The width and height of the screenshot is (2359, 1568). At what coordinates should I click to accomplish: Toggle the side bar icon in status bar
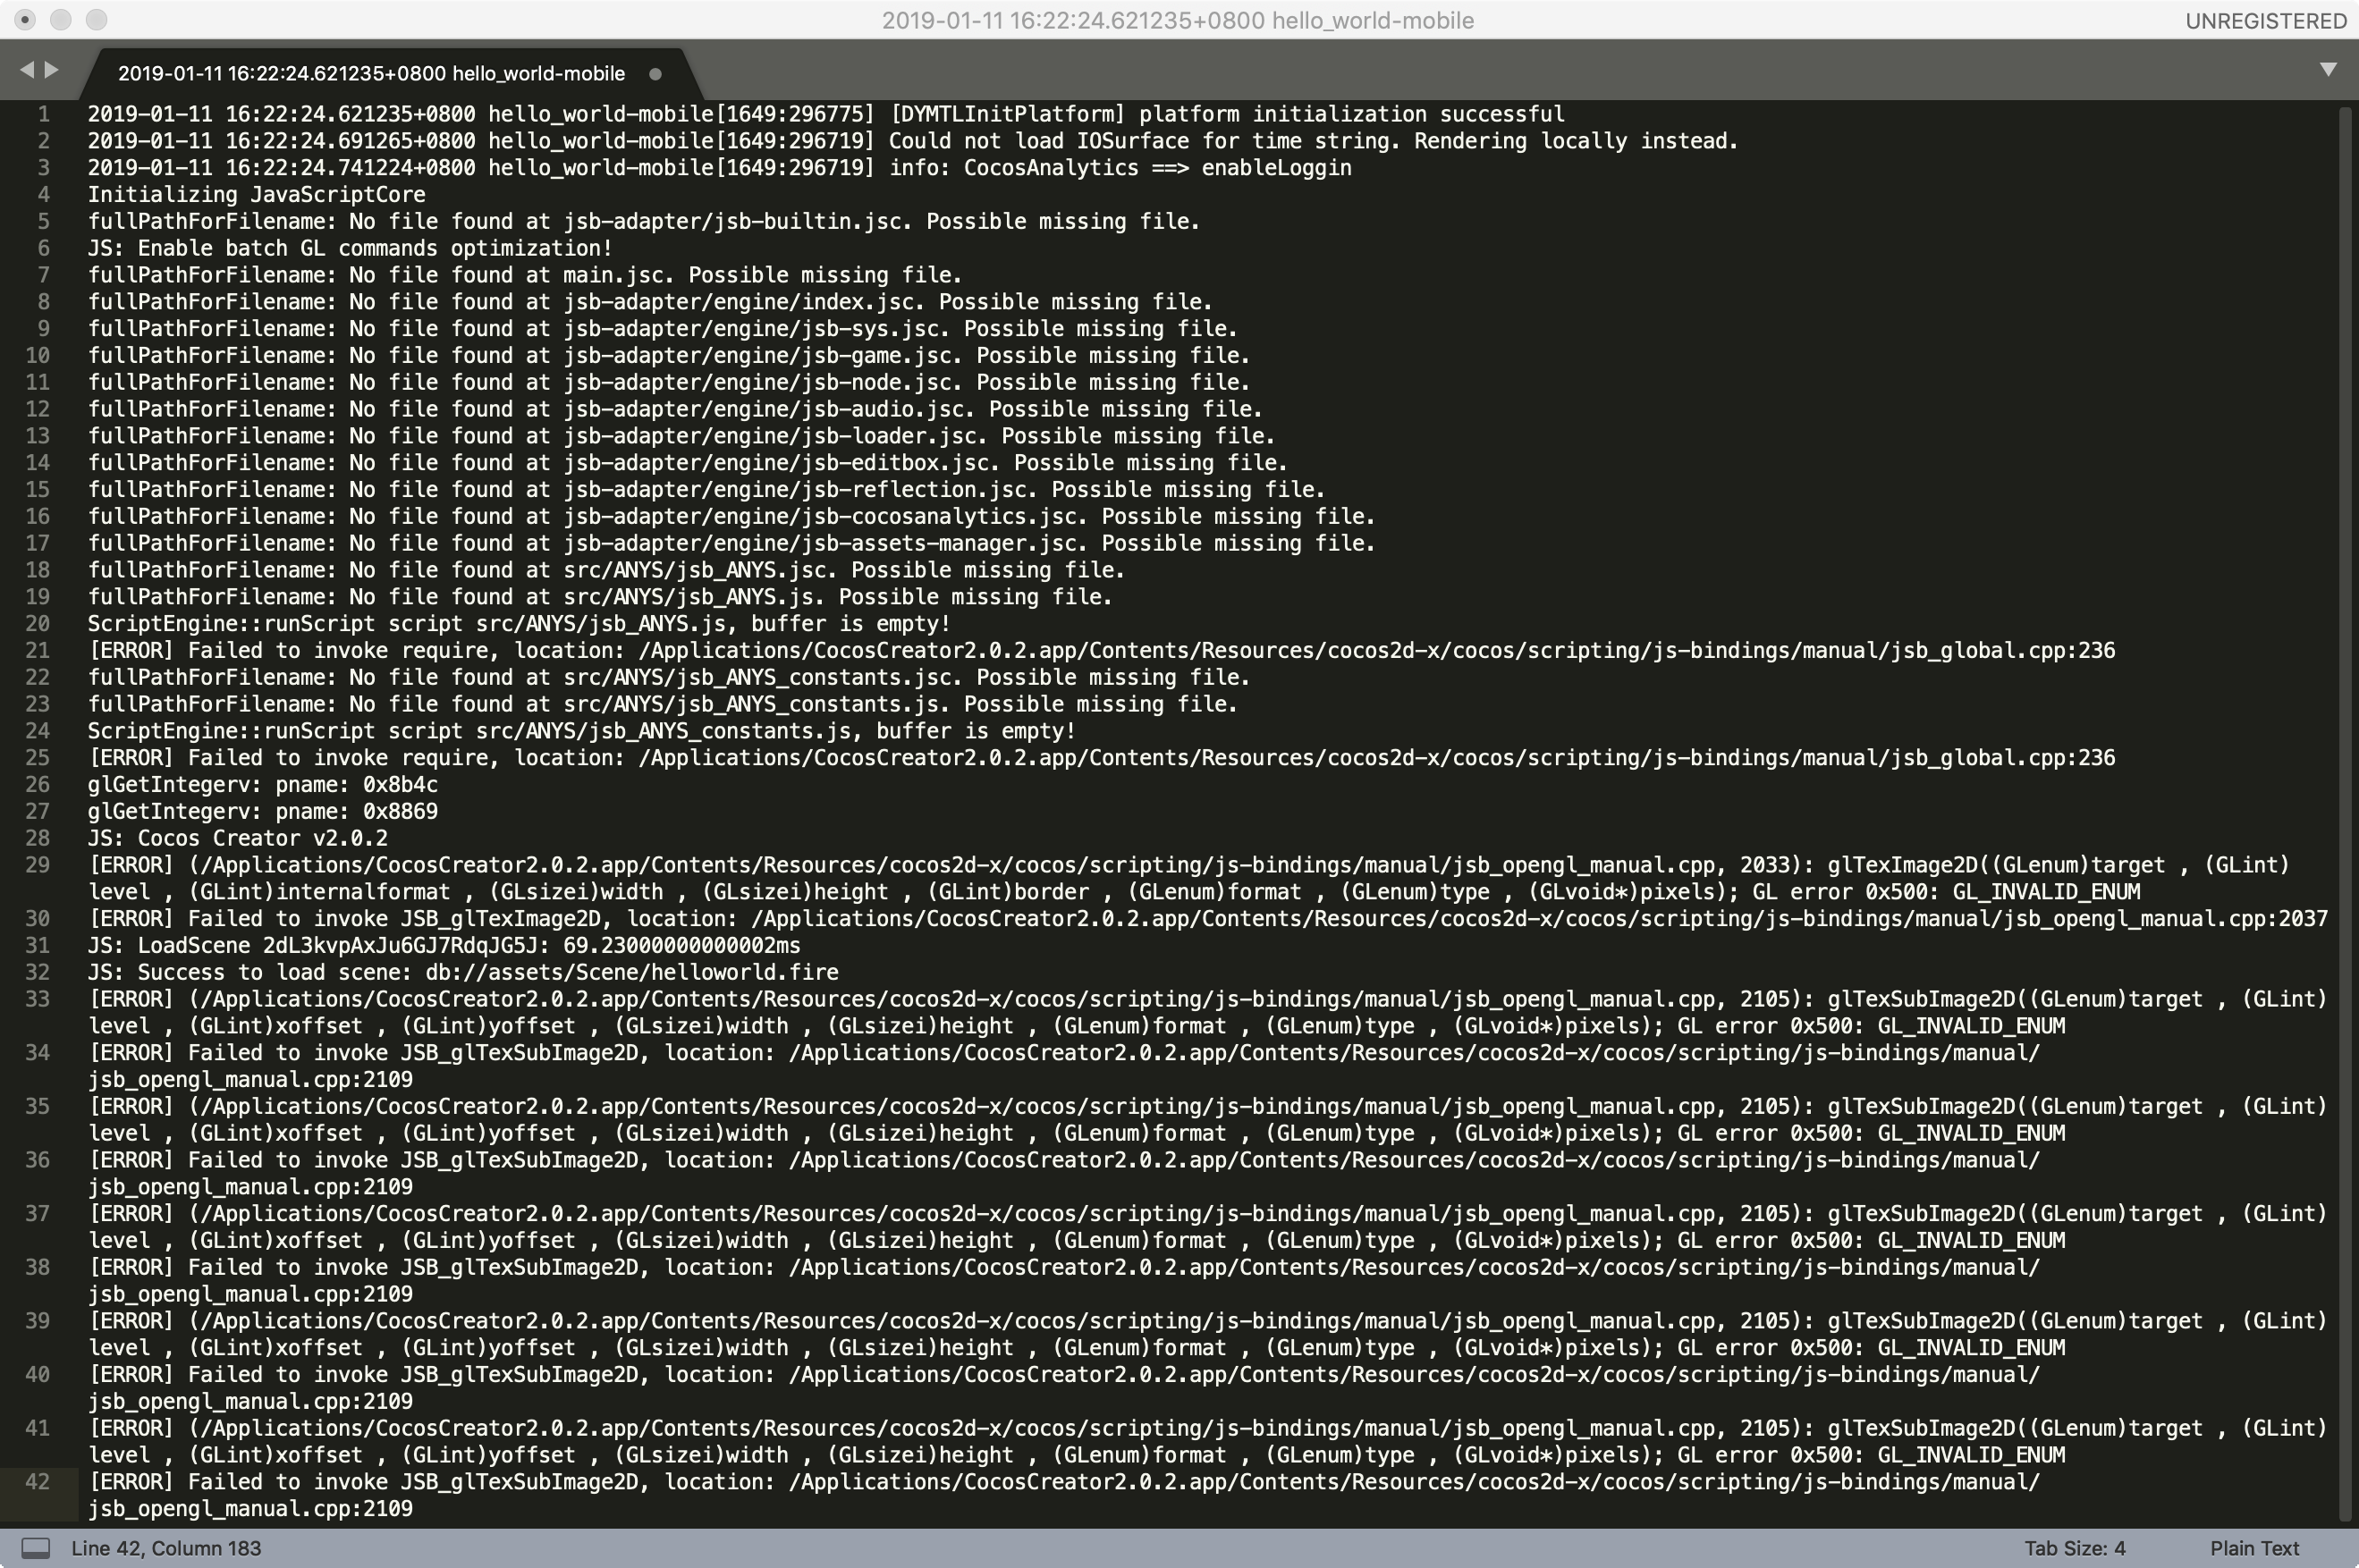point(36,1548)
